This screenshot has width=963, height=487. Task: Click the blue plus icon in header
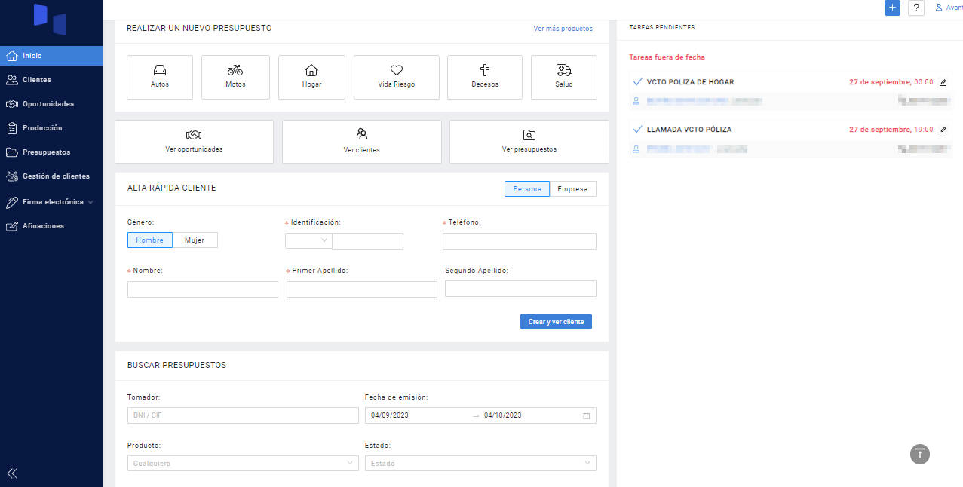point(893,8)
